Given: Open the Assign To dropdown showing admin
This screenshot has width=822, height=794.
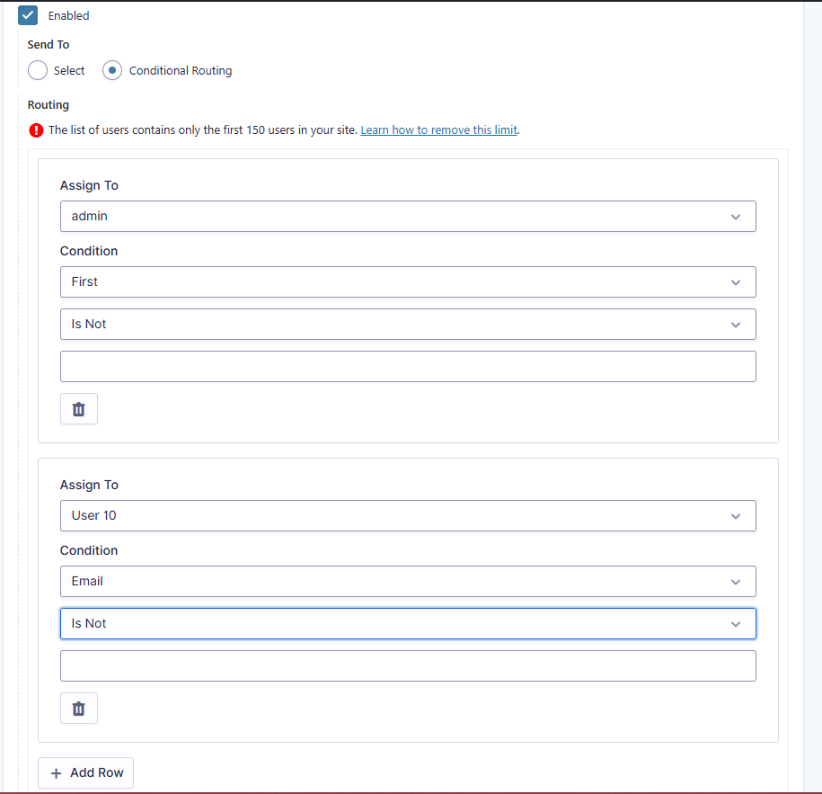Looking at the screenshot, I should (407, 217).
